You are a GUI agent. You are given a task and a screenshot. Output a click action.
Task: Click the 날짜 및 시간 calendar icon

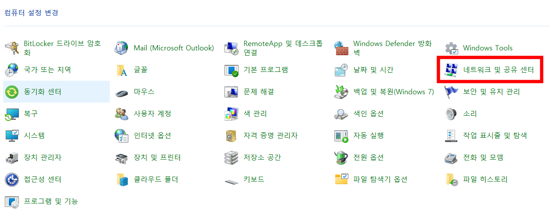coord(341,70)
